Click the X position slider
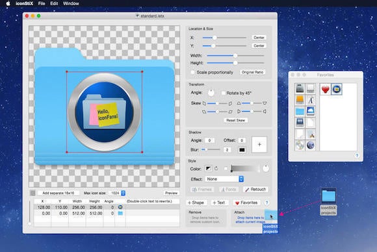The width and height of the screenshot is (377, 252). [x=224, y=38]
